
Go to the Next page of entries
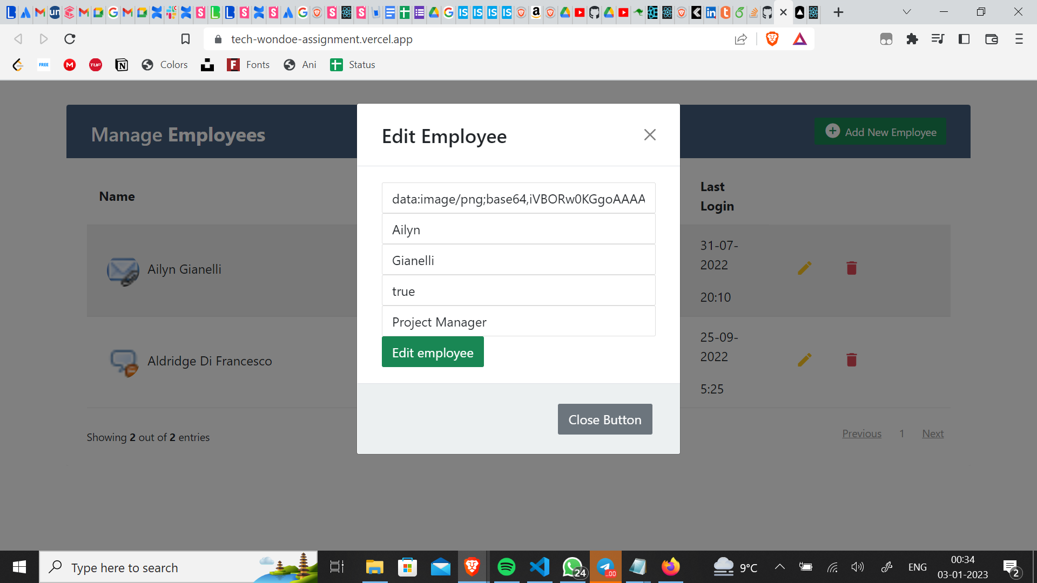[x=932, y=433]
